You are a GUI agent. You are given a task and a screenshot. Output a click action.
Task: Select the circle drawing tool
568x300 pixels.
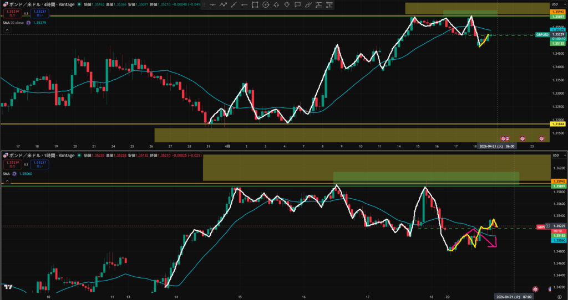(x=266, y=5)
